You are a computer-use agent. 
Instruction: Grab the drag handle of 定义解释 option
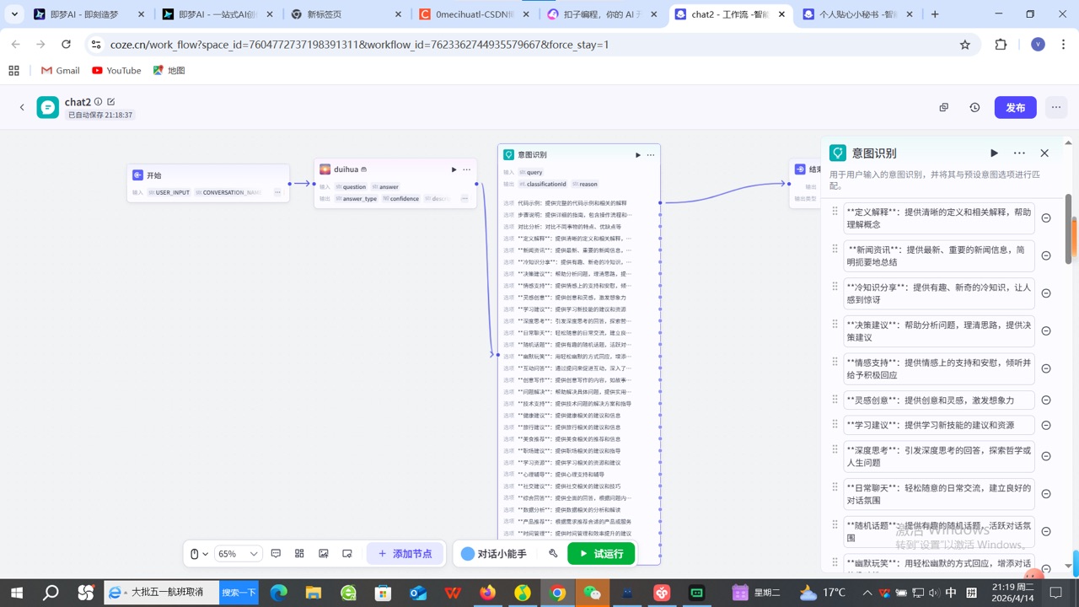[x=835, y=212]
